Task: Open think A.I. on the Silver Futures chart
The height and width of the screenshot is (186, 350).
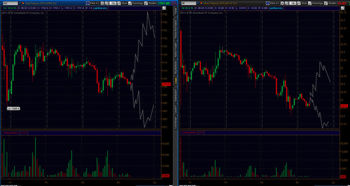Action: point(273,3)
